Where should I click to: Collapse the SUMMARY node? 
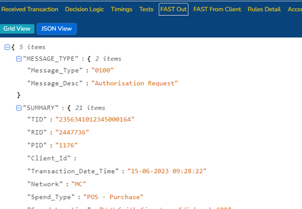point(19,108)
